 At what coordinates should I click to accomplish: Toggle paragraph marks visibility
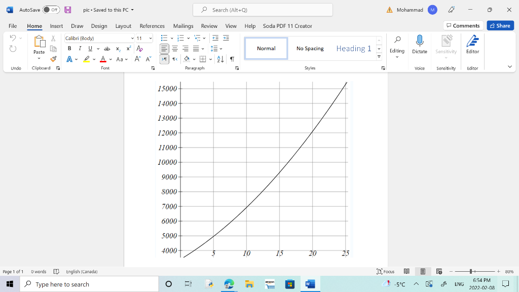232,59
